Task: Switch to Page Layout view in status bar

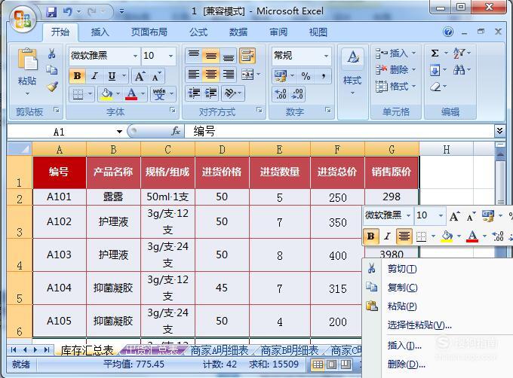Action: tap(332, 364)
